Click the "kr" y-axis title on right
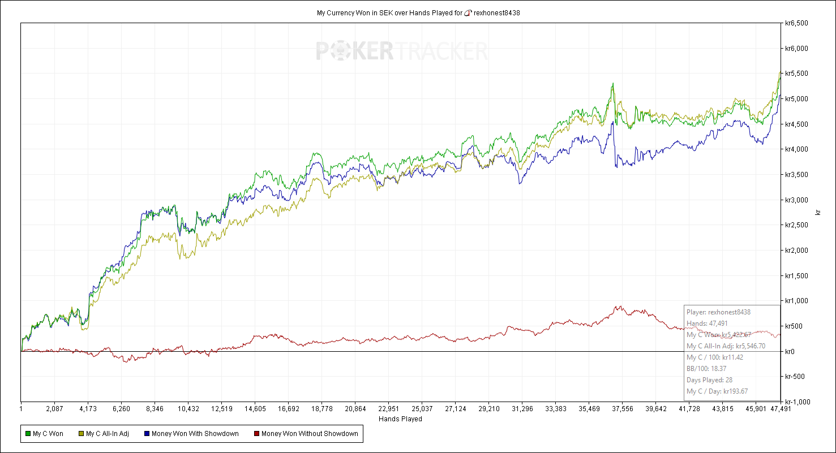 click(x=818, y=212)
